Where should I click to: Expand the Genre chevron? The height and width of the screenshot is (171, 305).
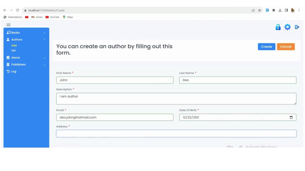(44, 58)
